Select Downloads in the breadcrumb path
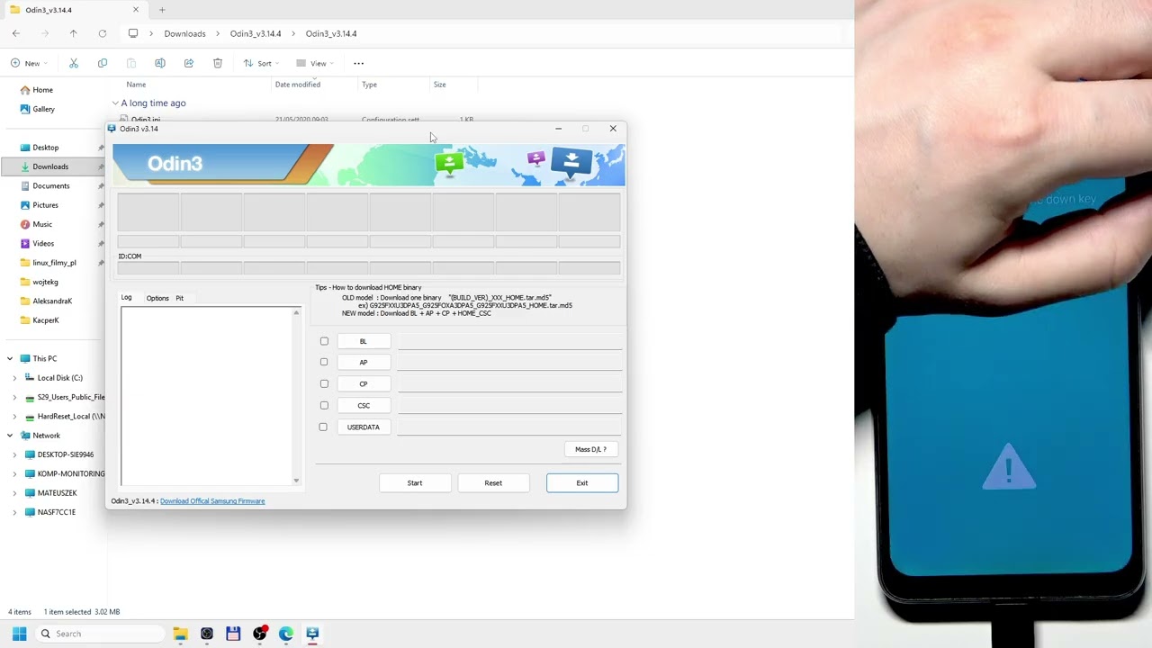 (x=184, y=33)
